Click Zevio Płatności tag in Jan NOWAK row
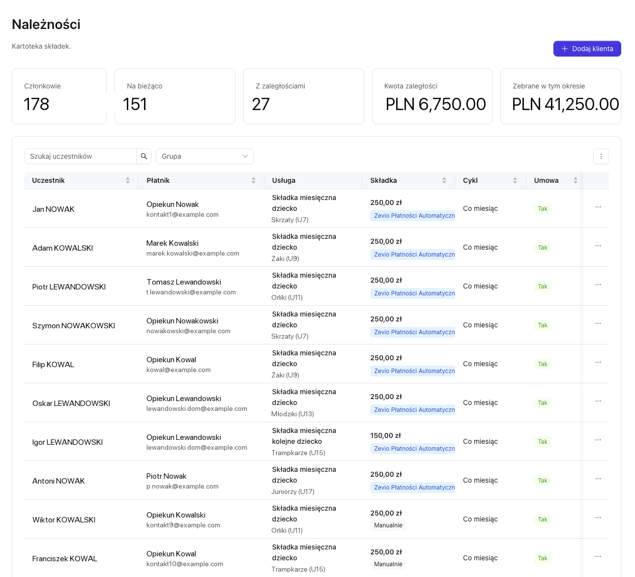635x577 pixels. 413,216
